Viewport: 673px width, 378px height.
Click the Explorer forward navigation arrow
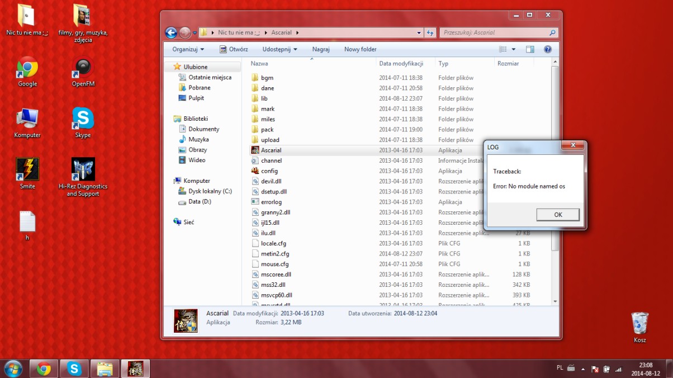(185, 33)
